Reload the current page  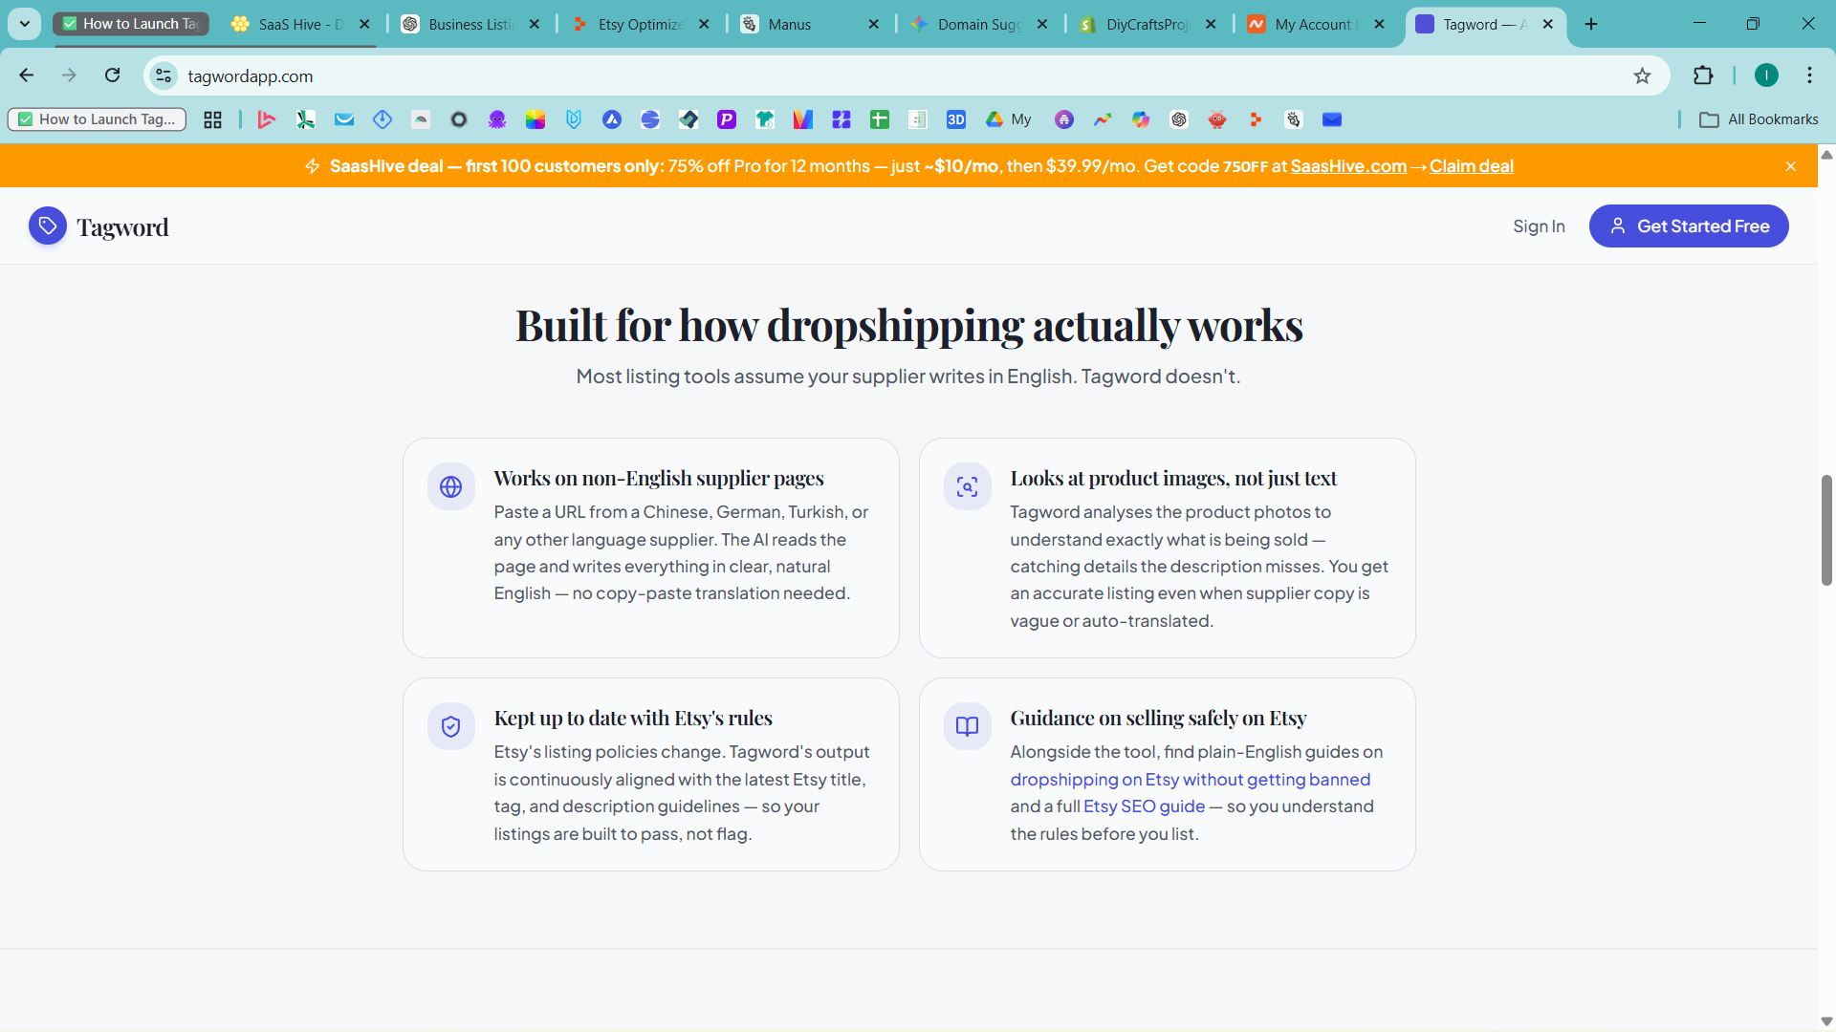[113, 75]
